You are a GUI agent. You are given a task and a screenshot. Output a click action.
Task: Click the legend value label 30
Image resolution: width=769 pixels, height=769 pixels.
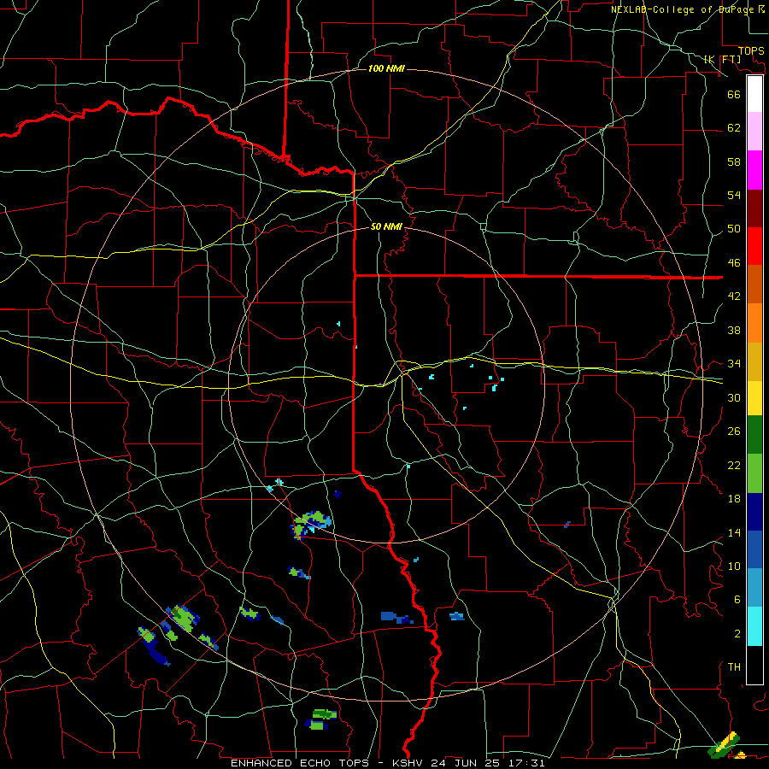(734, 397)
